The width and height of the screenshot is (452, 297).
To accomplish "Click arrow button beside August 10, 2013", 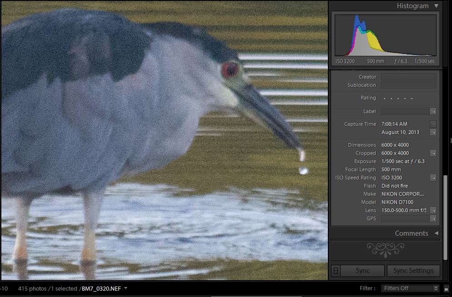I will (433, 132).
